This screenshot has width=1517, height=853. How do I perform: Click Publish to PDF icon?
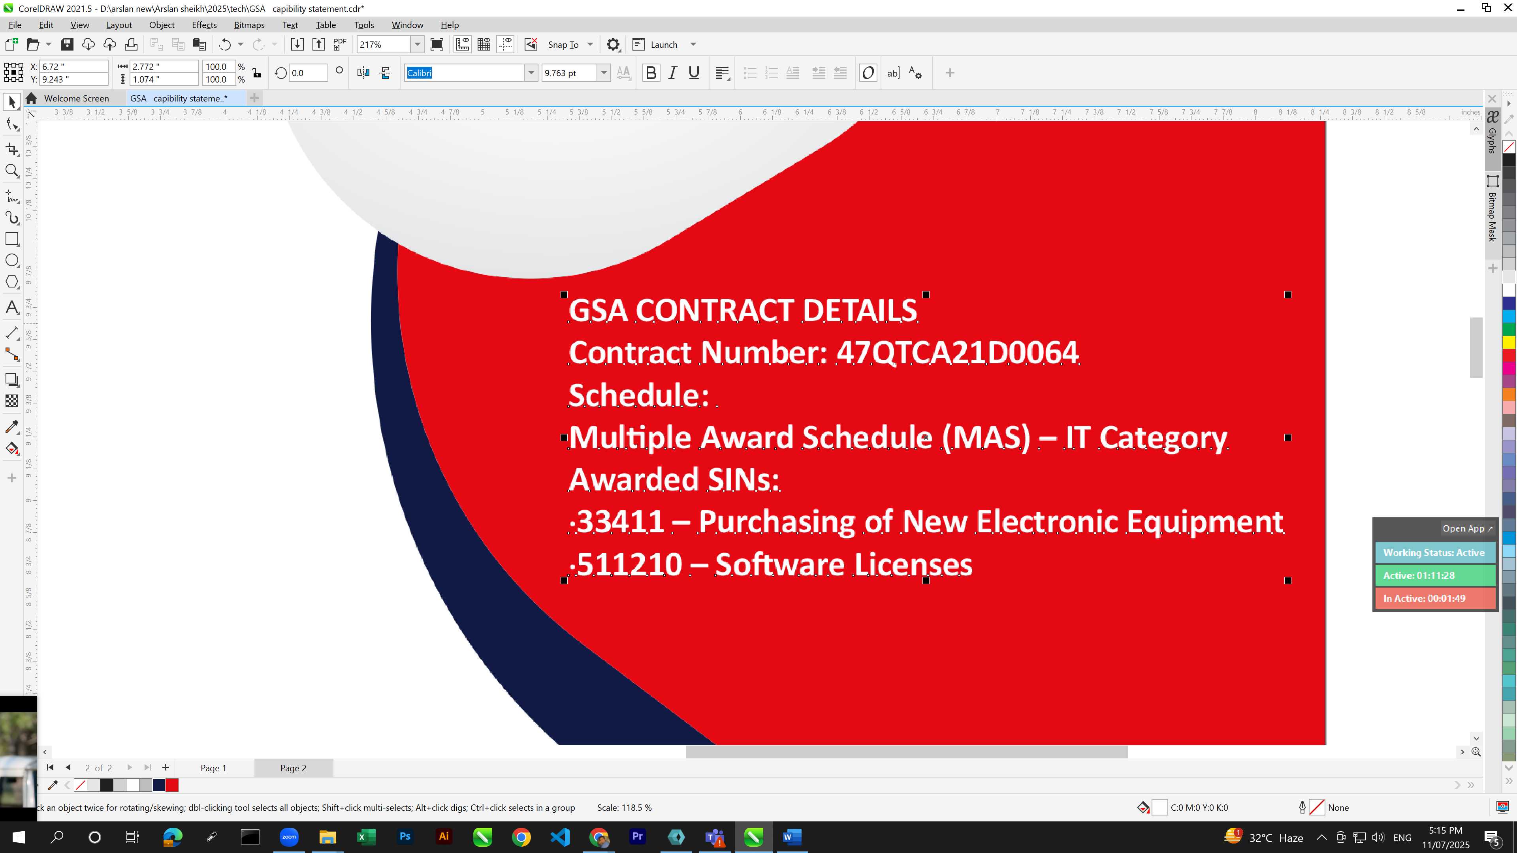pyautogui.click(x=340, y=44)
